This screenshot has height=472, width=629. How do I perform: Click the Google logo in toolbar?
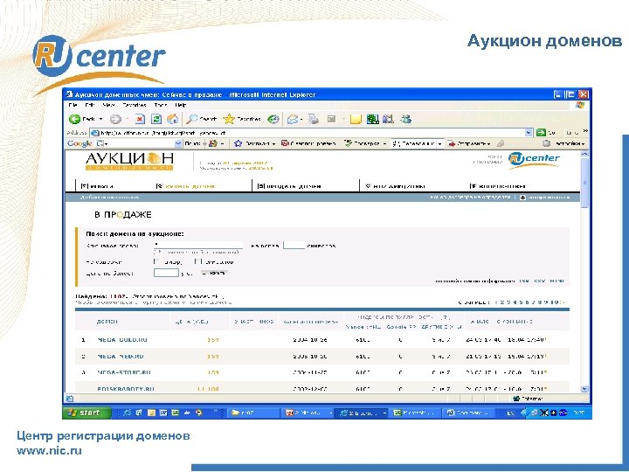click(79, 143)
